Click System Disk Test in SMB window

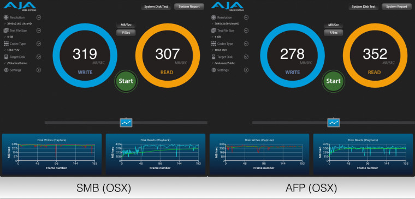156,7
